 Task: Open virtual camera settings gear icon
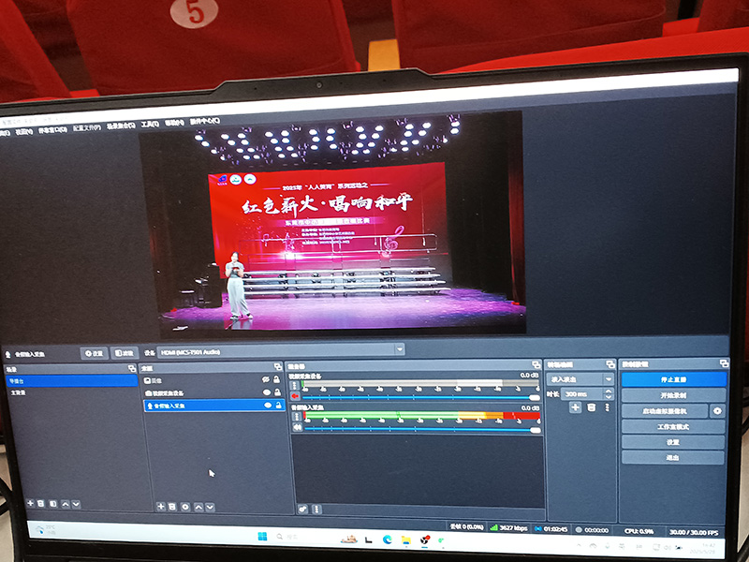click(x=717, y=411)
